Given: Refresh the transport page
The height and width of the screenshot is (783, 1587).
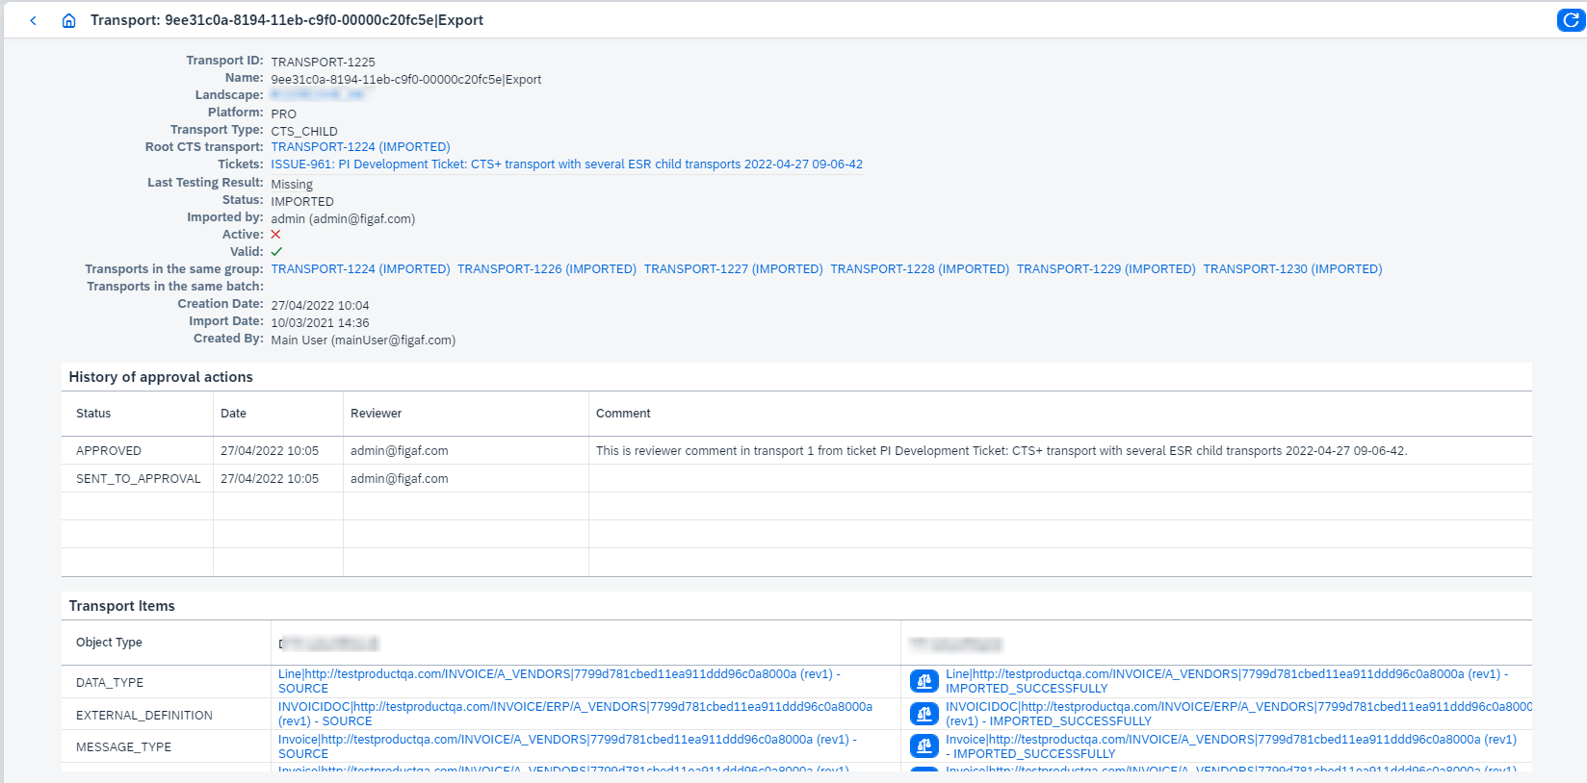Looking at the screenshot, I should tap(1571, 20).
